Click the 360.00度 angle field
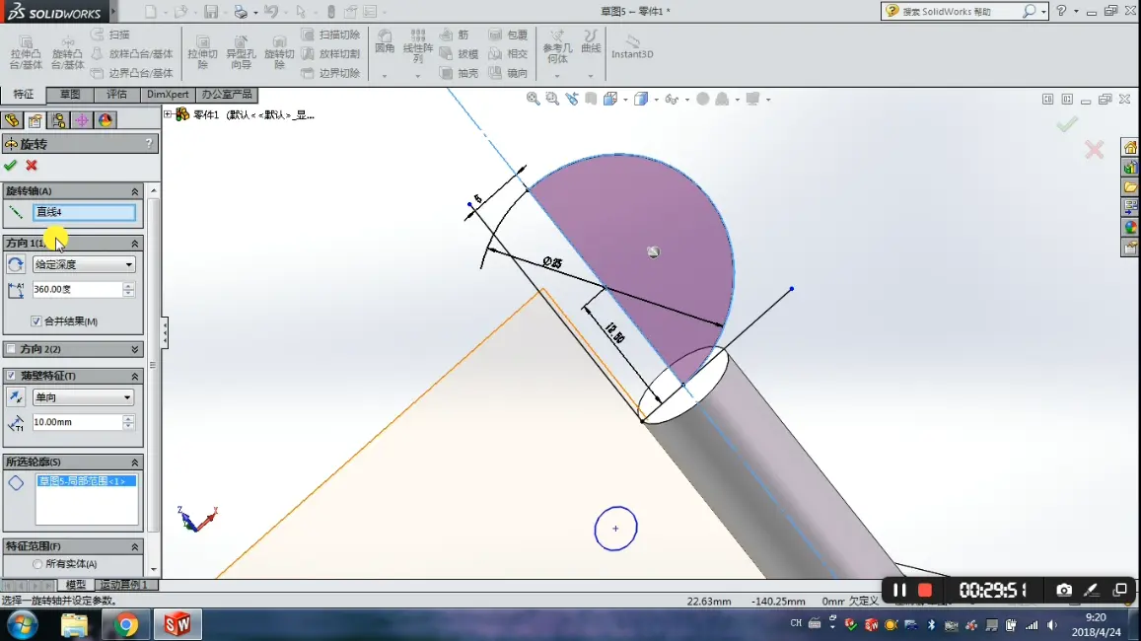The width and height of the screenshot is (1141, 641). [77, 290]
